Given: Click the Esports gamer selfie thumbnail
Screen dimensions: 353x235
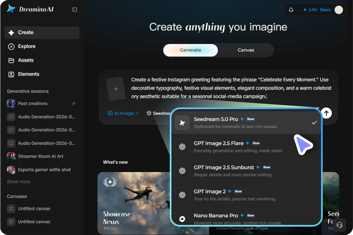Looking at the screenshot, I should pos(11,170).
